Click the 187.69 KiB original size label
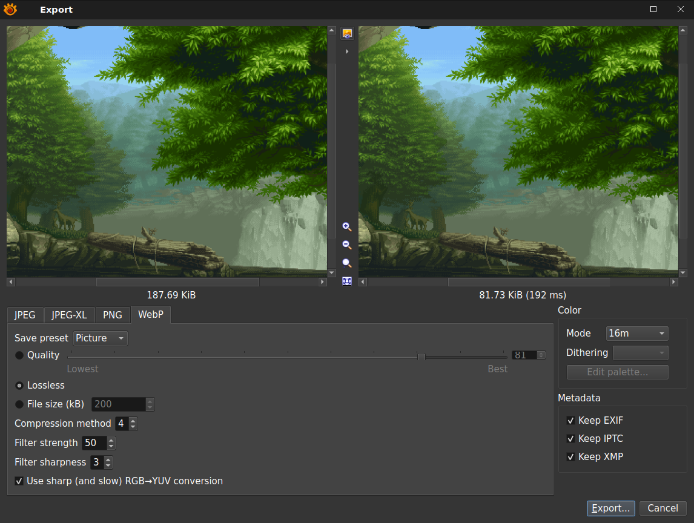Viewport: 694px width, 523px height. [171, 295]
